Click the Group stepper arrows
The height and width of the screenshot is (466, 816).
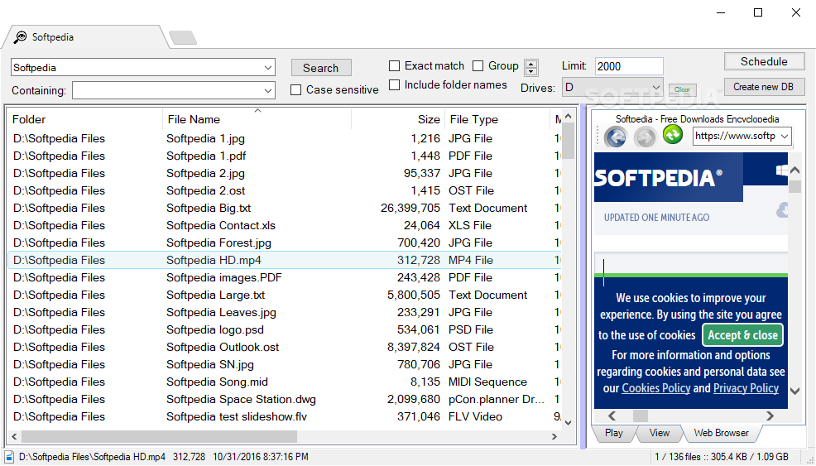pyautogui.click(x=530, y=68)
